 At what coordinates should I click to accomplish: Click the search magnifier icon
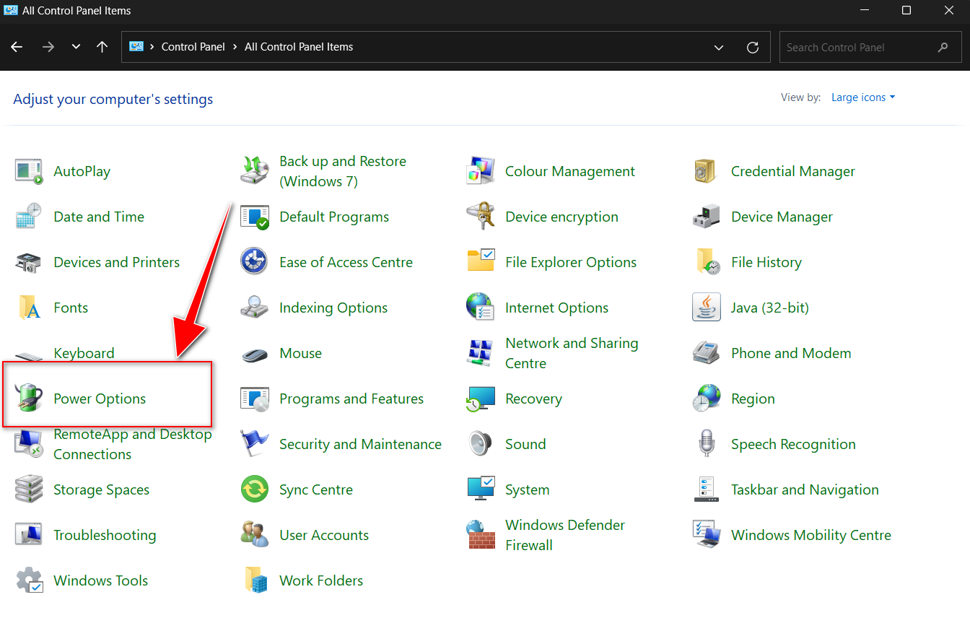943,48
